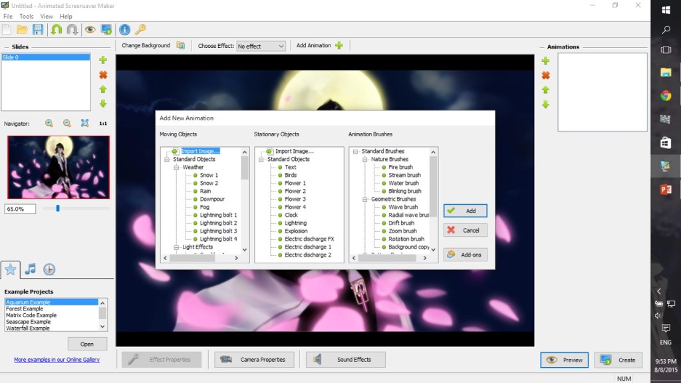The image size is (681, 383).
Task: Collapse the Nature Brushes node
Action: (x=365, y=160)
